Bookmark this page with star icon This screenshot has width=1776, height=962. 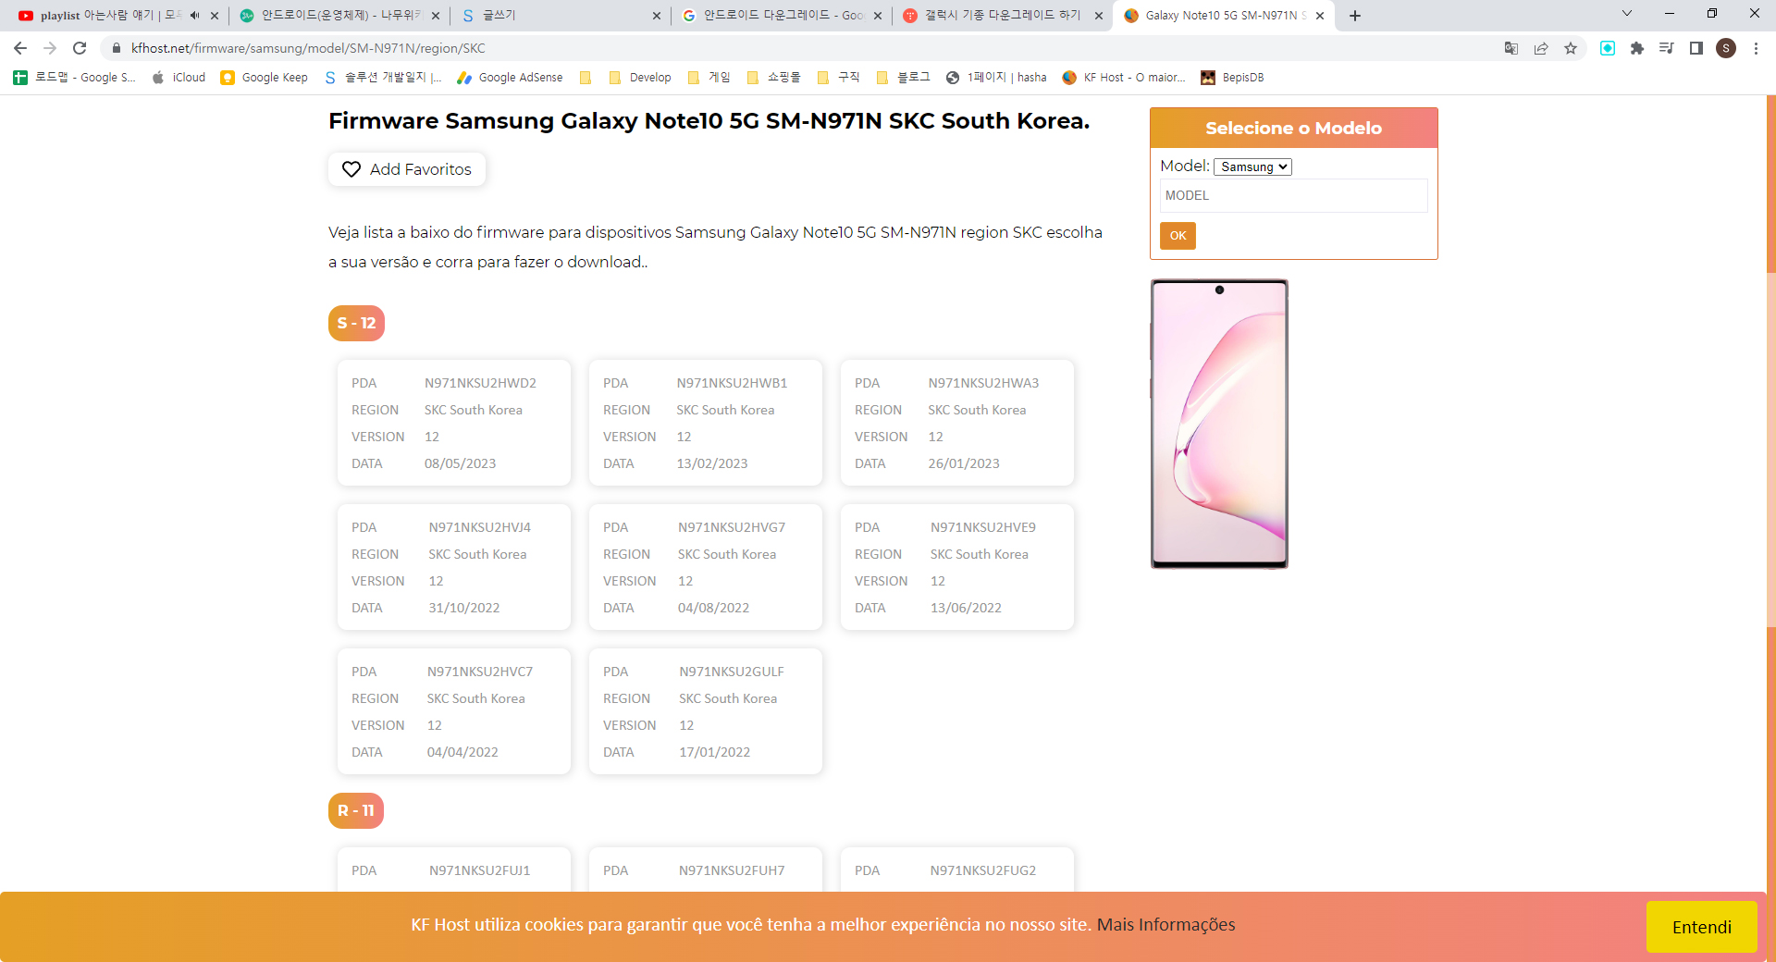pyautogui.click(x=1571, y=48)
